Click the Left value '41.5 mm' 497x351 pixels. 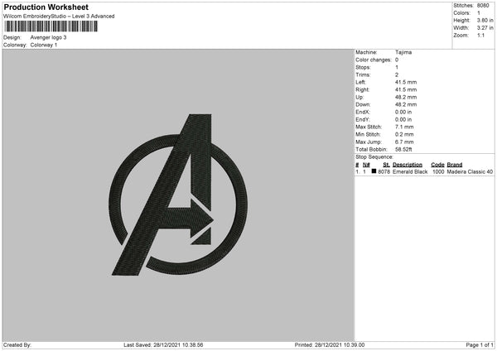(x=406, y=82)
